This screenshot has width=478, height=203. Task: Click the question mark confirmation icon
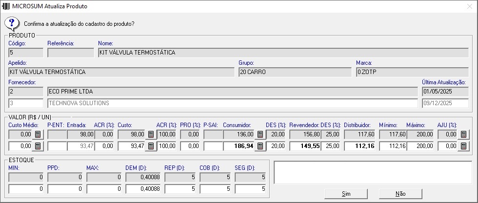(12, 23)
